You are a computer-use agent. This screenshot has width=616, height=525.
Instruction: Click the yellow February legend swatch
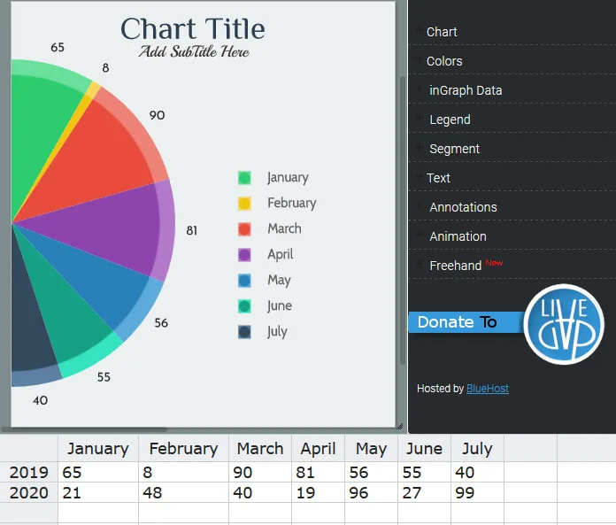pos(244,203)
